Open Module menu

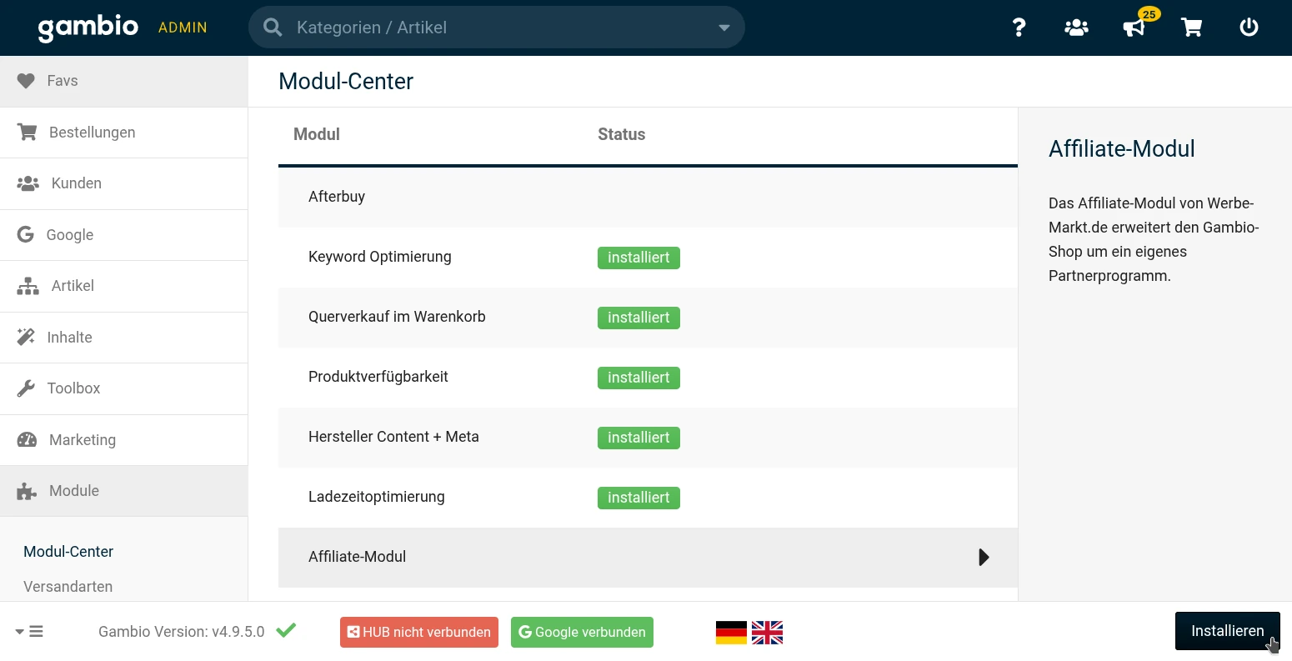[x=124, y=491]
